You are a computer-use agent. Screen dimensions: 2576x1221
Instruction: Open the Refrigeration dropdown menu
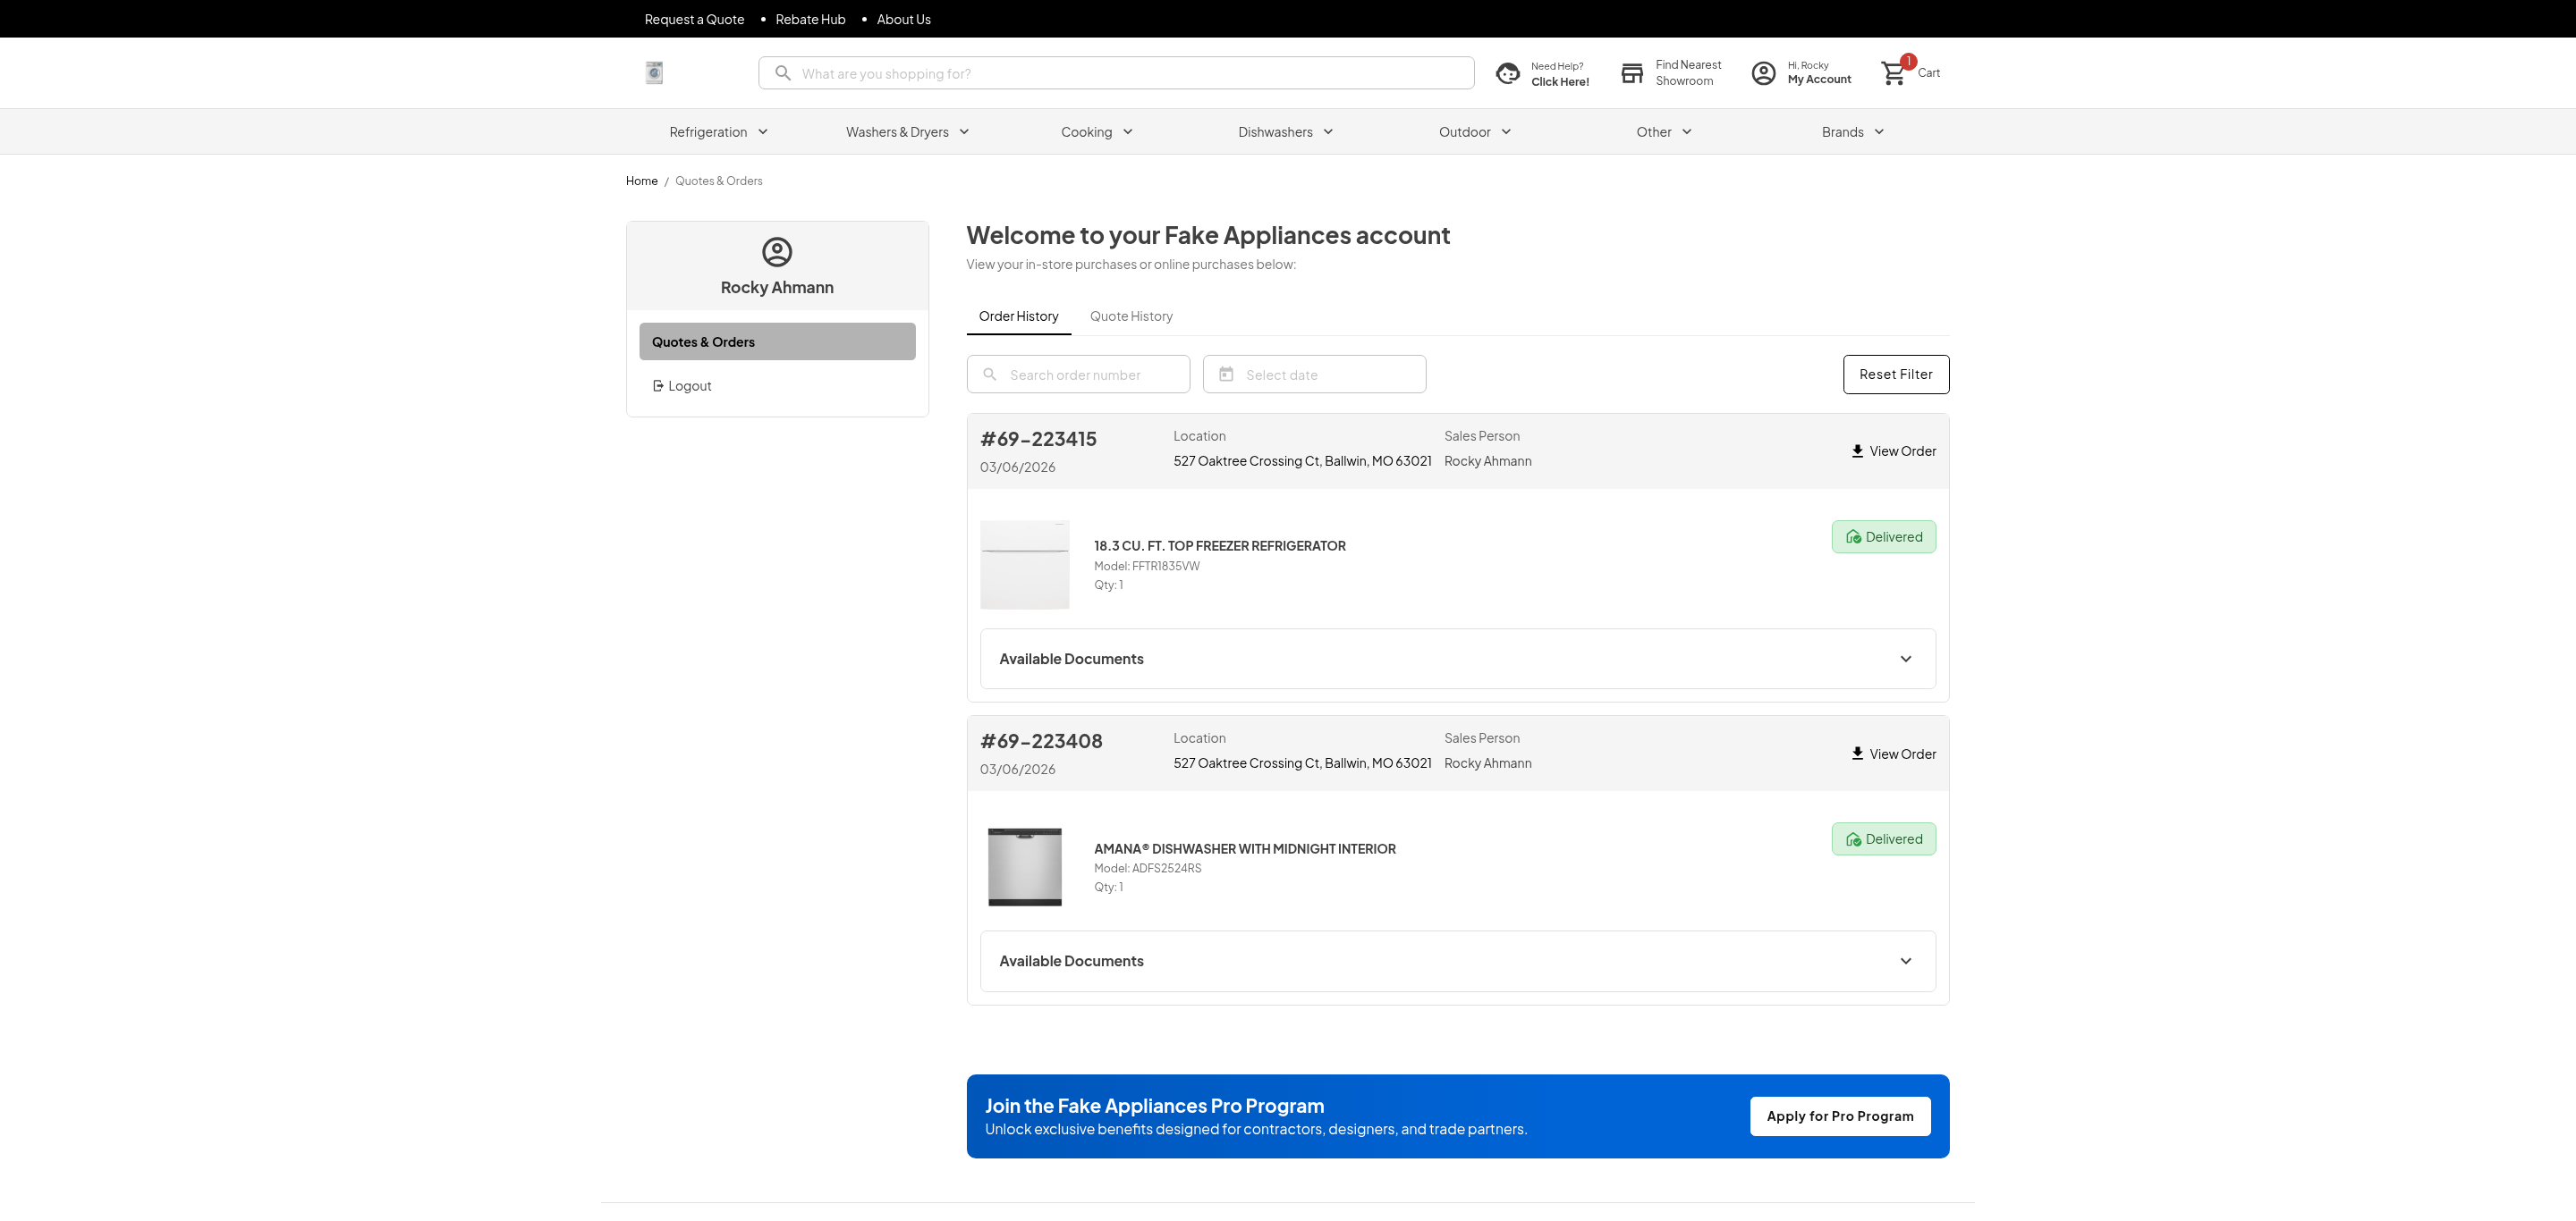[718, 132]
